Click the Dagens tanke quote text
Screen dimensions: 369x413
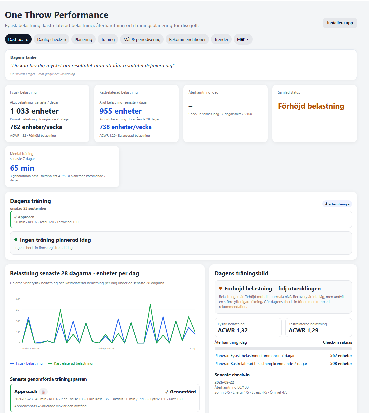point(93,66)
